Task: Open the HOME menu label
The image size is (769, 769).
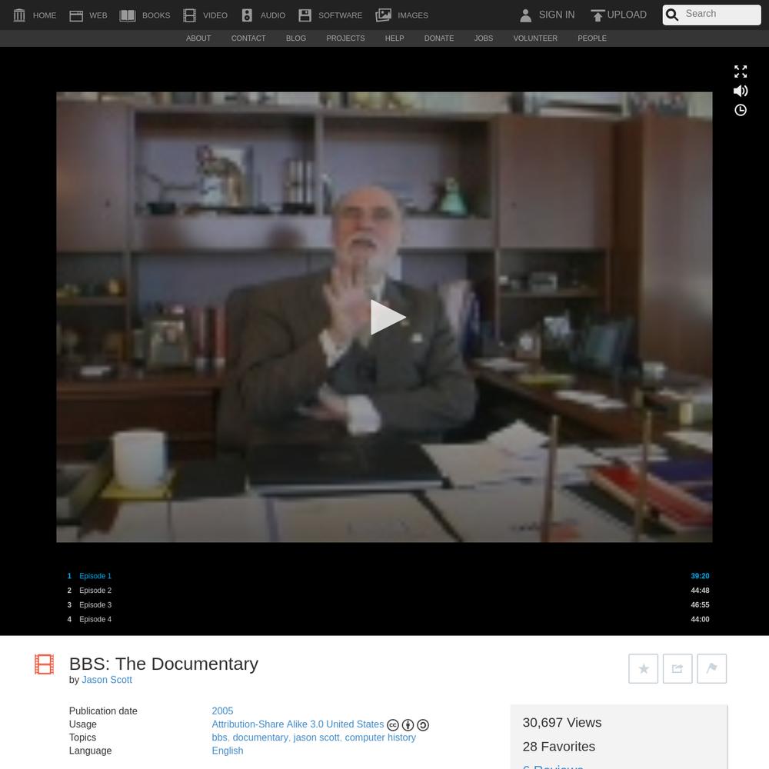Action: [45, 15]
